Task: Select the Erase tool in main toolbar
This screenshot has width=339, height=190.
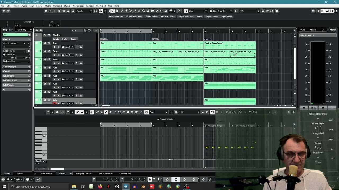Action: [x=126, y=11]
